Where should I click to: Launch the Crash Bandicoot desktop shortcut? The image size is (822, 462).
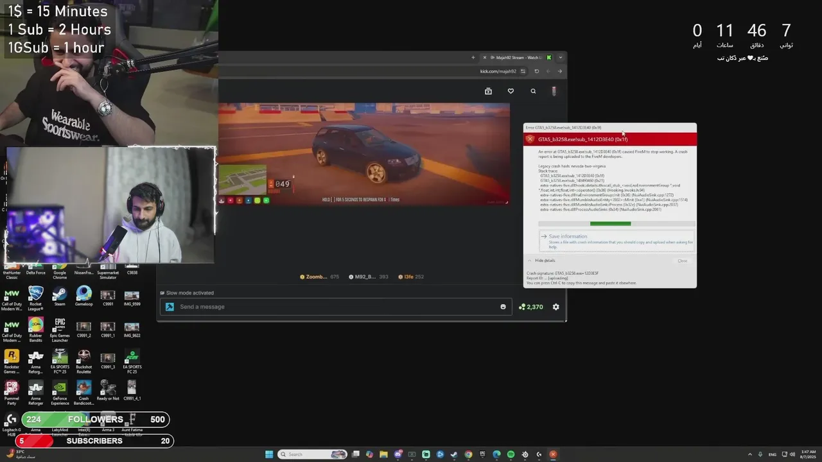83,393
